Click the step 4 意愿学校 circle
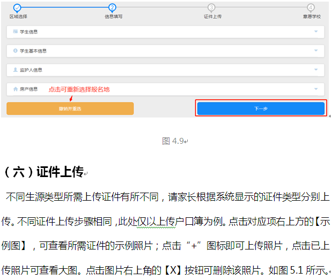Screen dimensions: 331x279 coord(311,8)
